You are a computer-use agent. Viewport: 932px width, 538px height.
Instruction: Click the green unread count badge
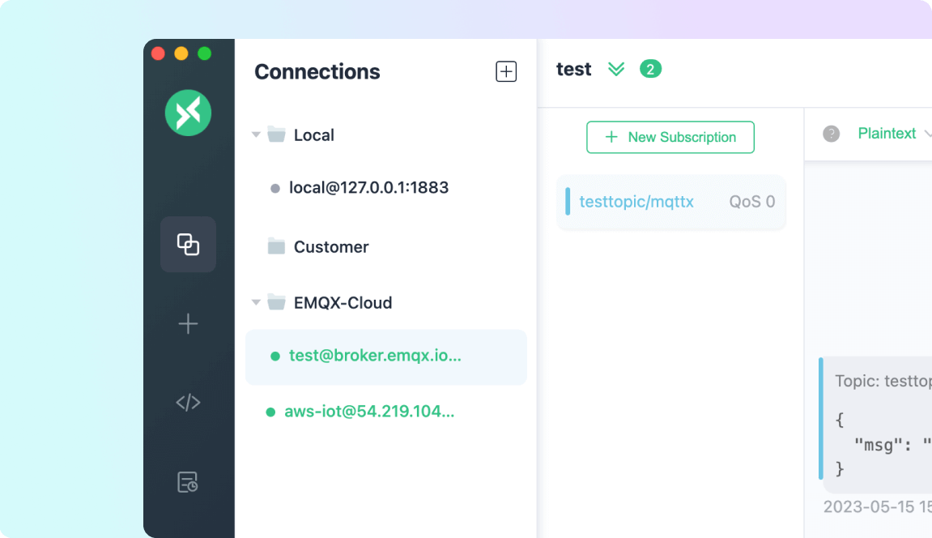[650, 69]
